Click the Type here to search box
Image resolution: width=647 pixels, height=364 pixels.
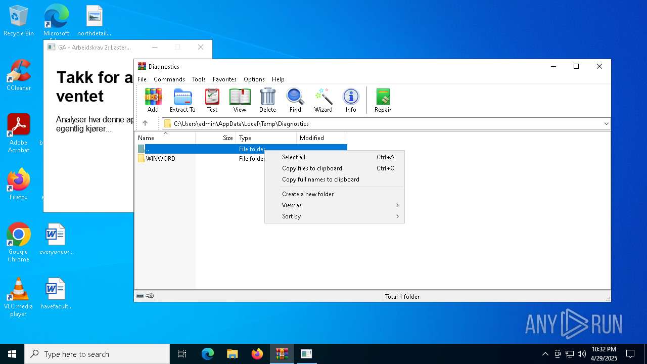[97, 354]
